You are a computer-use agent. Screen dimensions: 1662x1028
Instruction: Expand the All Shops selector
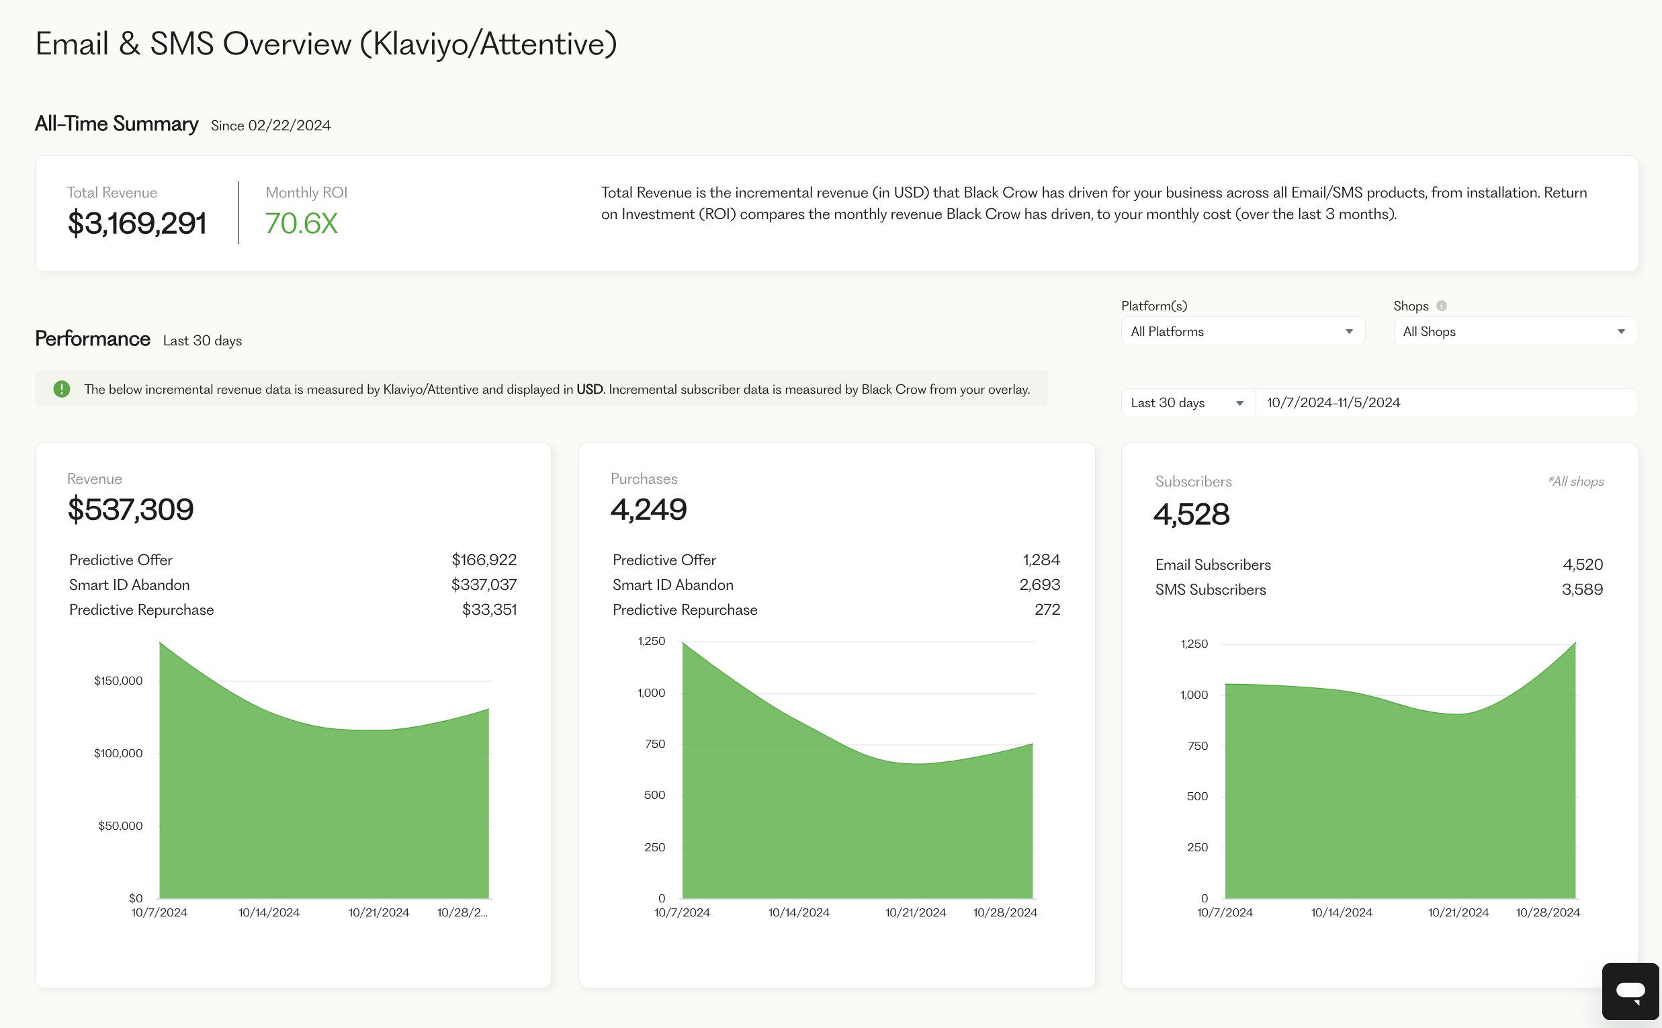1514,332
